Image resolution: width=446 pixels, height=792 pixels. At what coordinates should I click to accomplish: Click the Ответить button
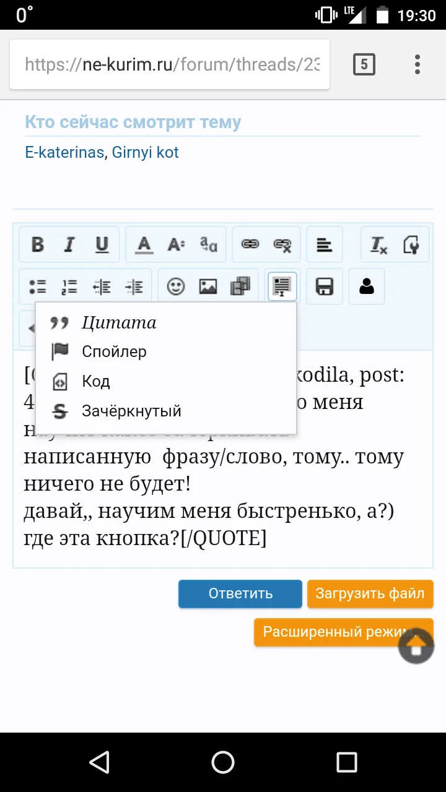(x=240, y=594)
